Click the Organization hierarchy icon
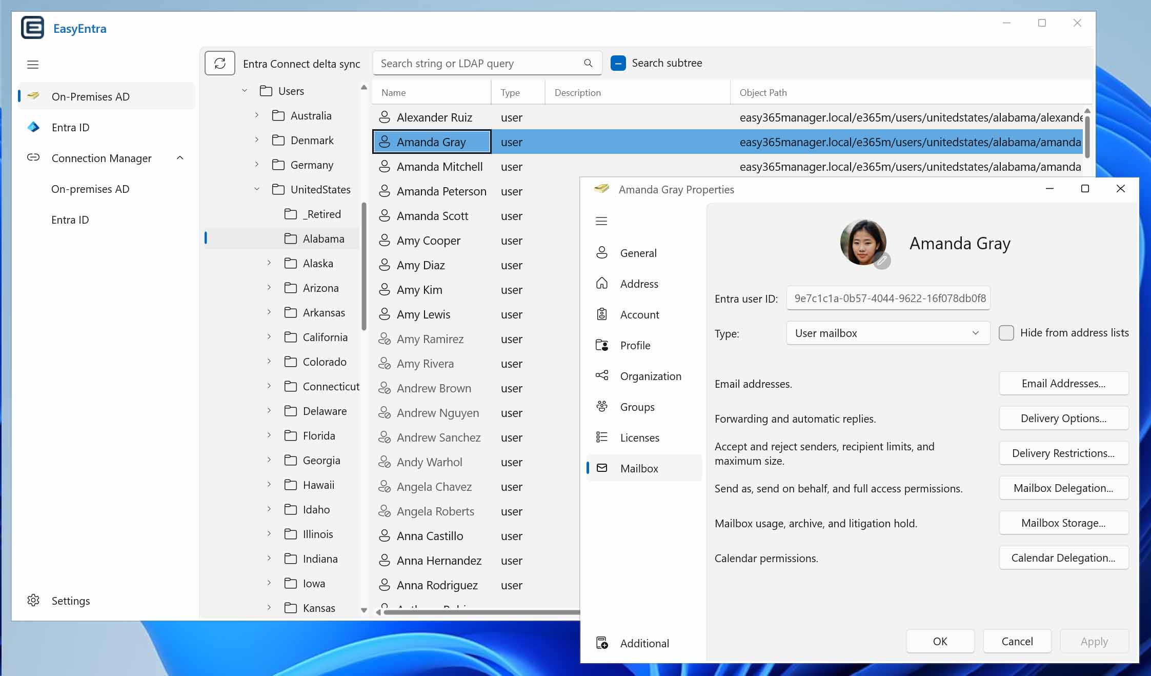 (602, 375)
